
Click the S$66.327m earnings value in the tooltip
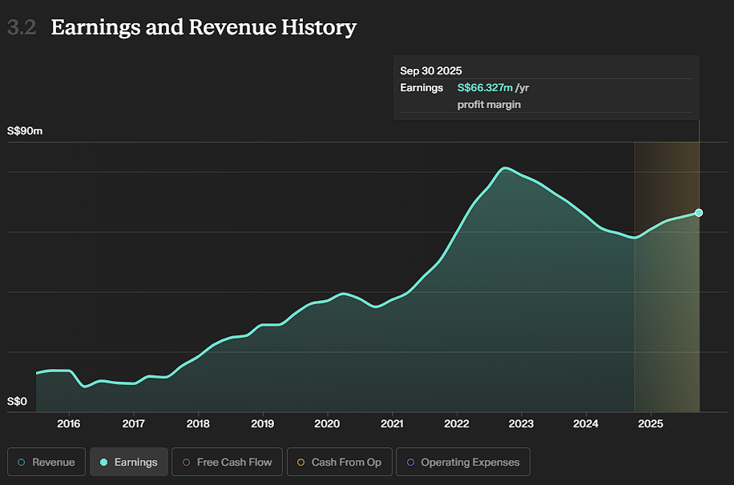tap(484, 88)
